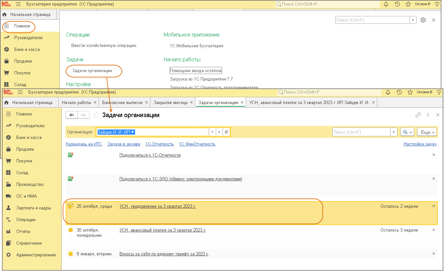Open Склад section in front window sidebar
444x272 pixels.
(22, 173)
